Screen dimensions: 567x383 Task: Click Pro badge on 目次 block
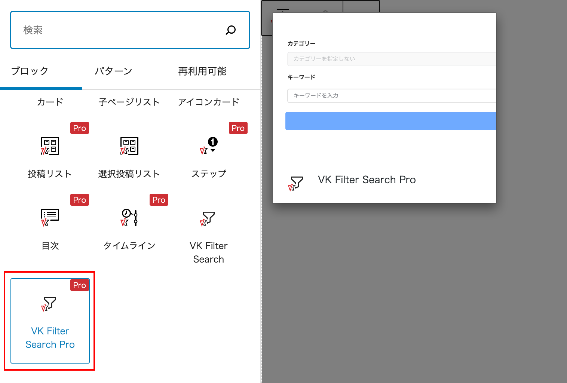(80, 200)
